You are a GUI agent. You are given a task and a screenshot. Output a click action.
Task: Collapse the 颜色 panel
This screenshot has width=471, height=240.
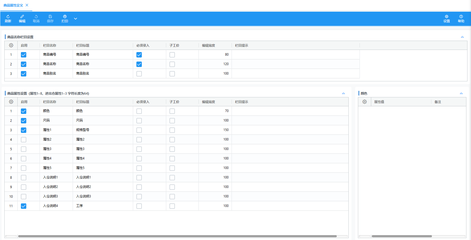coord(461,93)
